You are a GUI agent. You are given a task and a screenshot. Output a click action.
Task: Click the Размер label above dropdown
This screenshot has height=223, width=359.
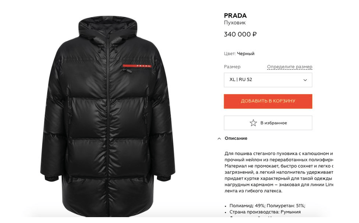232,67
